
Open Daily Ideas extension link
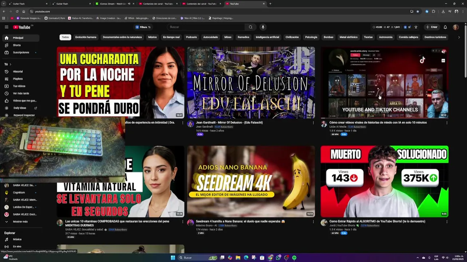tap(20, 108)
